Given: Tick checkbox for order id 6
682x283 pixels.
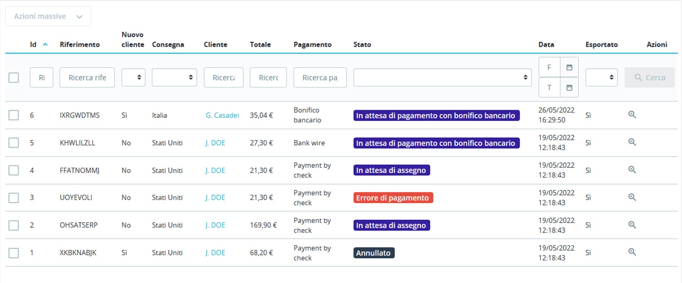Looking at the screenshot, I should click(x=14, y=115).
